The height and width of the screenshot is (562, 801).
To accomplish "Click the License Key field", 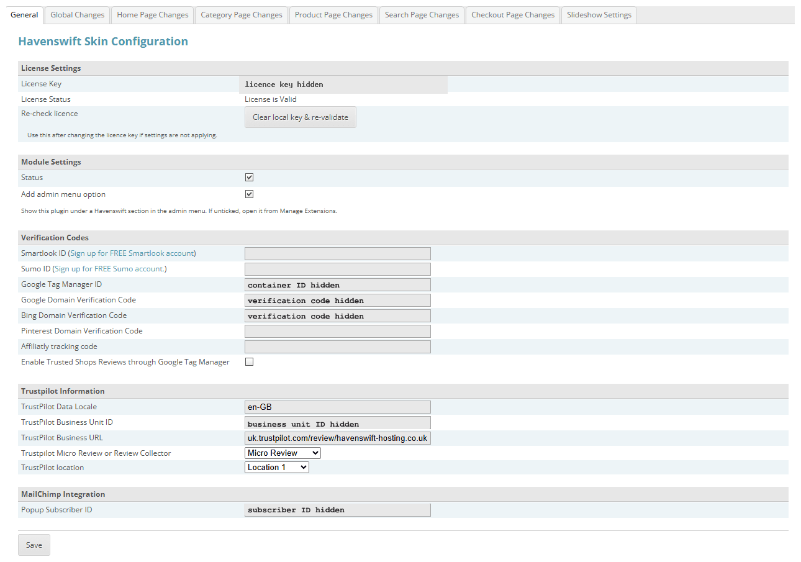I will pos(343,84).
